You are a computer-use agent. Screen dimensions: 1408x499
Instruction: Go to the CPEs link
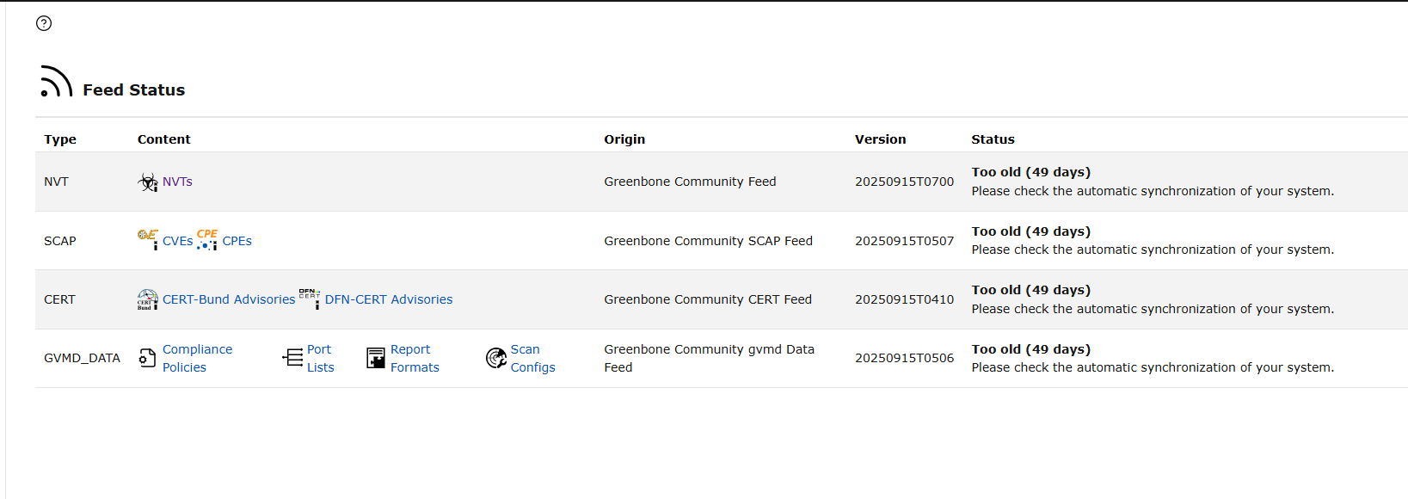[x=237, y=241]
